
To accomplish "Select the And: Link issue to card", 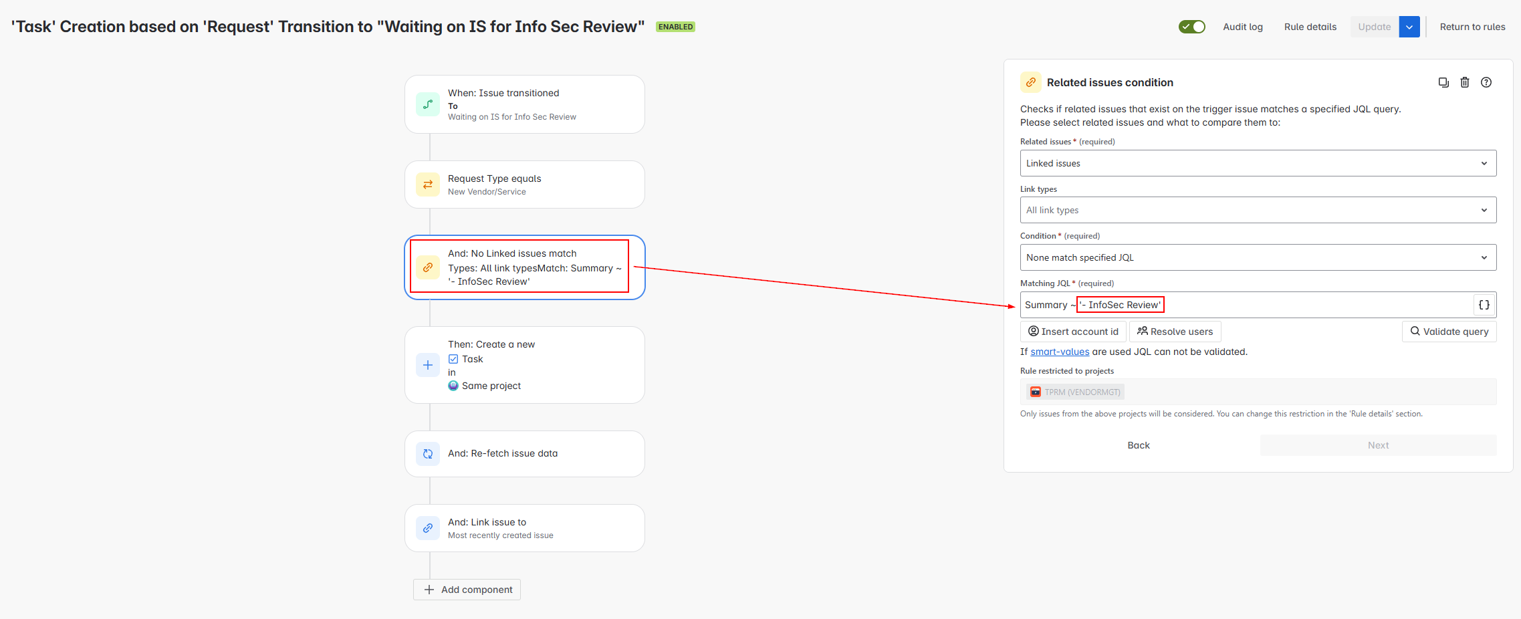I will pyautogui.click(x=525, y=528).
